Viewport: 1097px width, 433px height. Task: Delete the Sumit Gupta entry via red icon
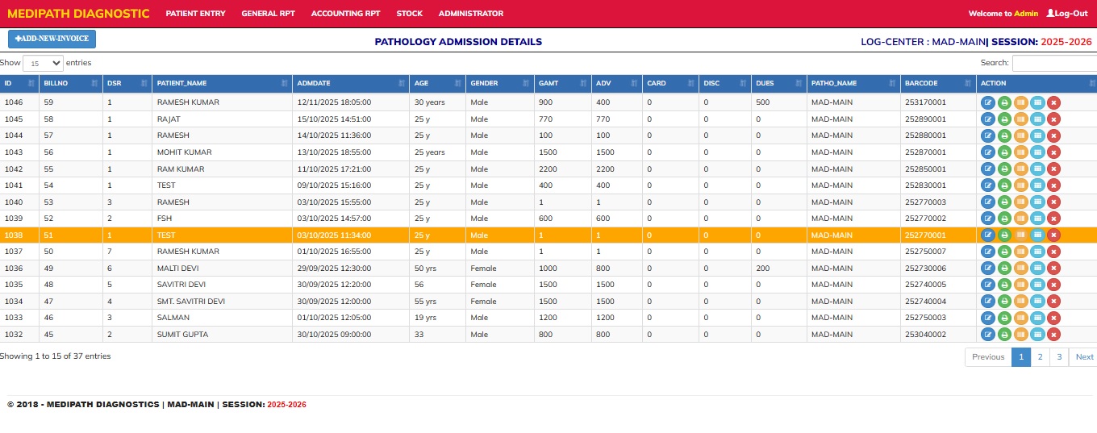coord(1053,335)
